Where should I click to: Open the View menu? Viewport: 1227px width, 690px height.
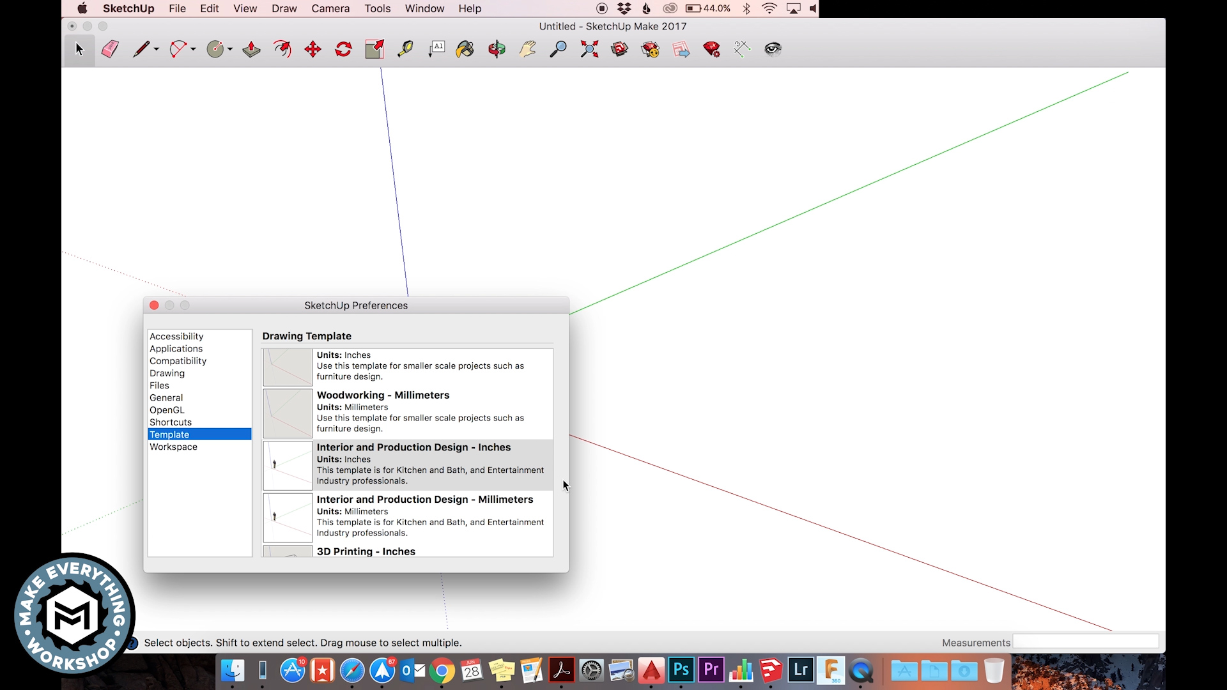tap(245, 8)
